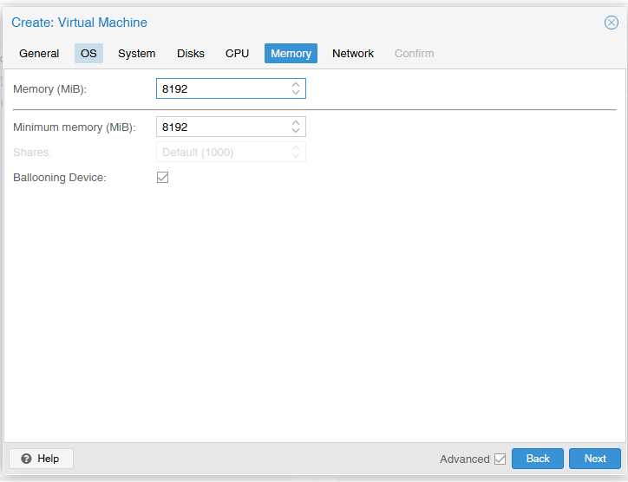Decrease Memory (MiB) with down arrow
Image resolution: width=628 pixels, height=482 pixels.
(x=296, y=92)
